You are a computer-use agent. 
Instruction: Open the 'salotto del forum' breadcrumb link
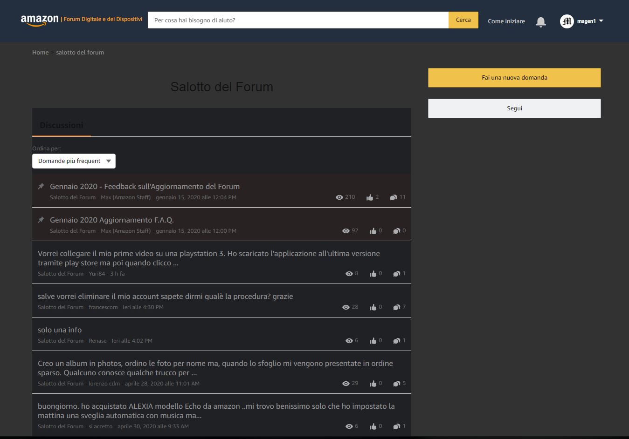point(80,52)
